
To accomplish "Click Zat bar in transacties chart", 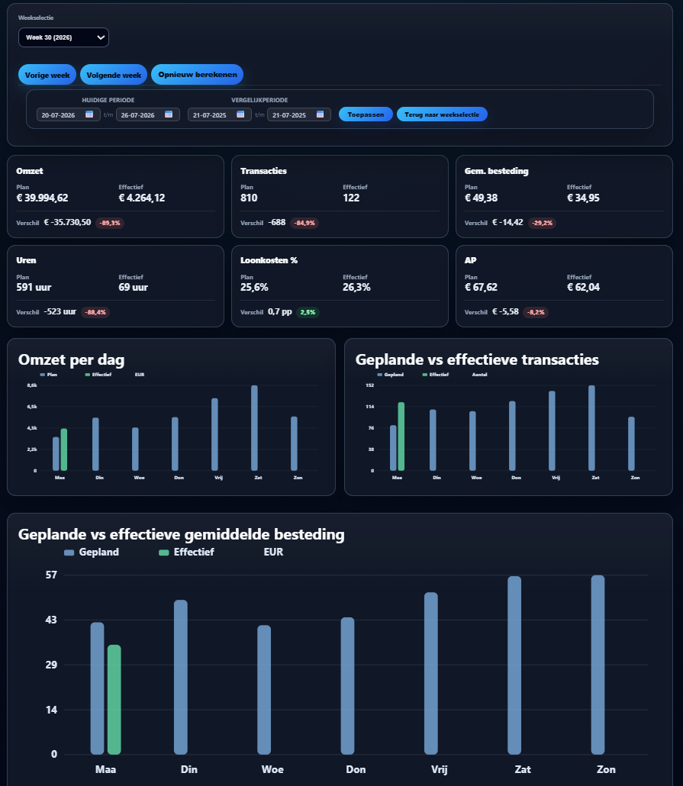I will coord(591,428).
